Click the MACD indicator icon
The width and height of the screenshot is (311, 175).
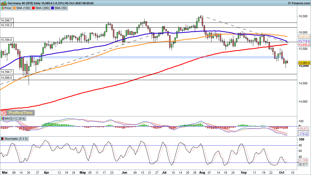coord(3,119)
